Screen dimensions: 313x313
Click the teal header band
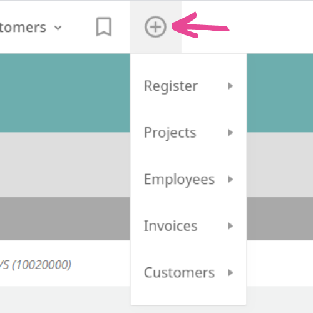[x=64, y=93]
